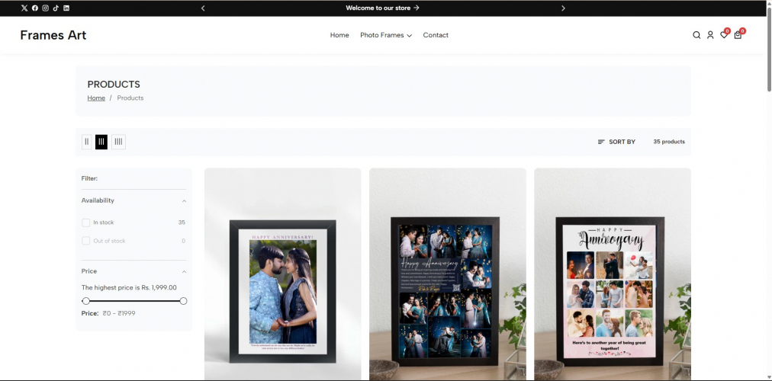Open the single couple Happy Anniversary frame product

click(x=282, y=274)
